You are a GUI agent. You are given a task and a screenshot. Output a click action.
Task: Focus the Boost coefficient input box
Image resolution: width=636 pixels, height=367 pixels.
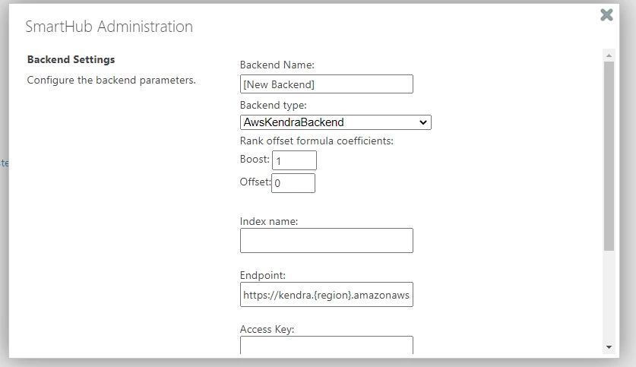coord(294,160)
